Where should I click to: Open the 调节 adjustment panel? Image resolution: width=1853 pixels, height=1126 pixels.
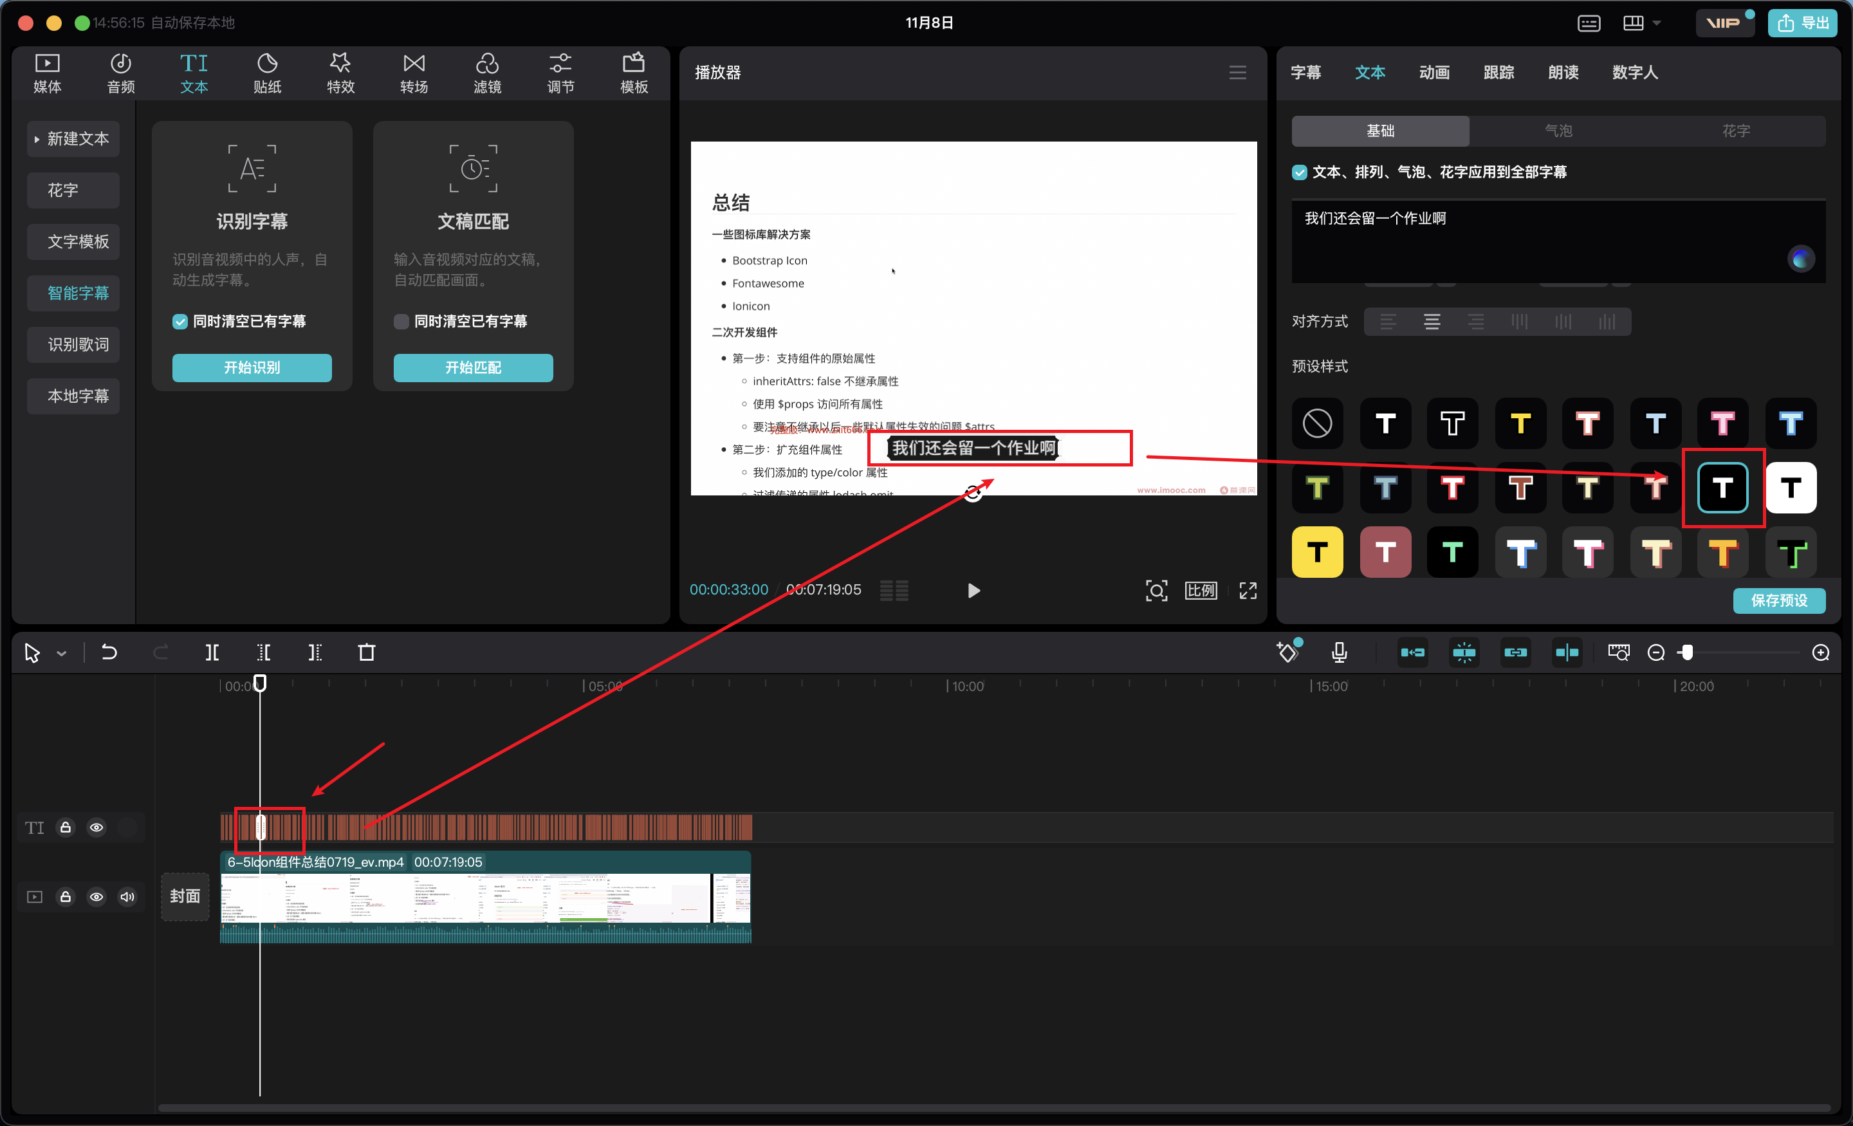(560, 73)
